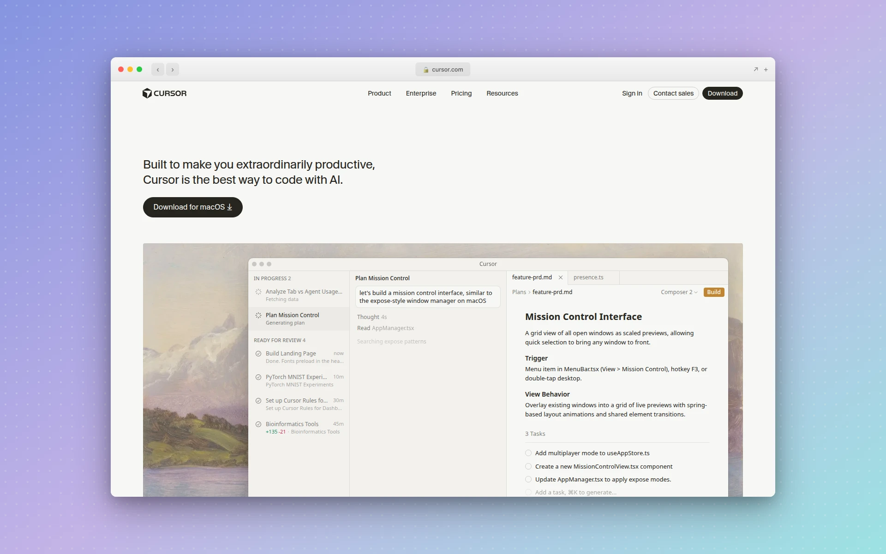886x554 pixels.
Task: Open the Composer 2 dropdown
Action: pyautogui.click(x=678, y=292)
